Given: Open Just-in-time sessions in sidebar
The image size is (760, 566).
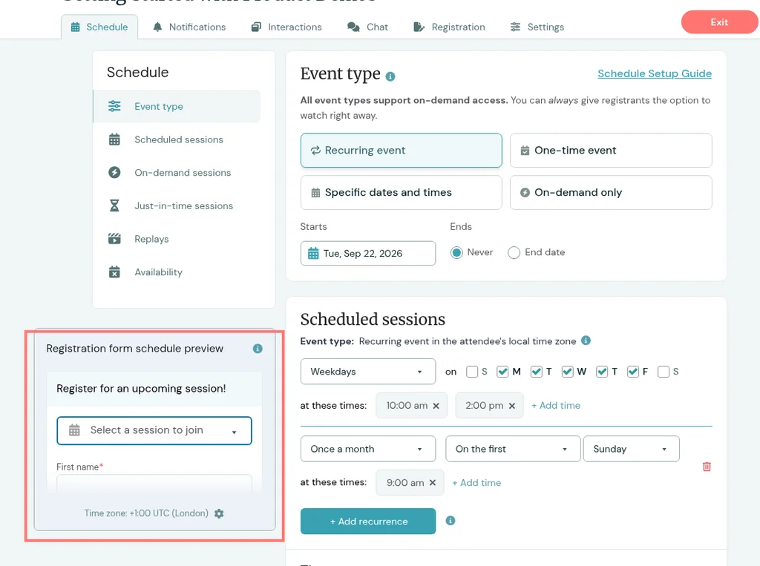Looking at the screenshot, I should [177, 206].
